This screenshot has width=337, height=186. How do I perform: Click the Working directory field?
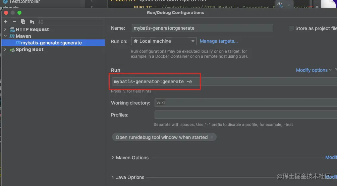246,103
